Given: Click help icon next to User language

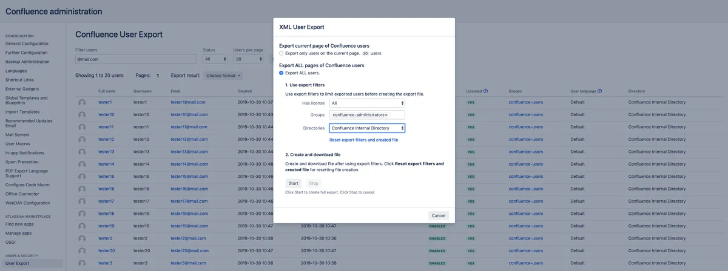Looking at the screenshot, I should click(599, 91).
